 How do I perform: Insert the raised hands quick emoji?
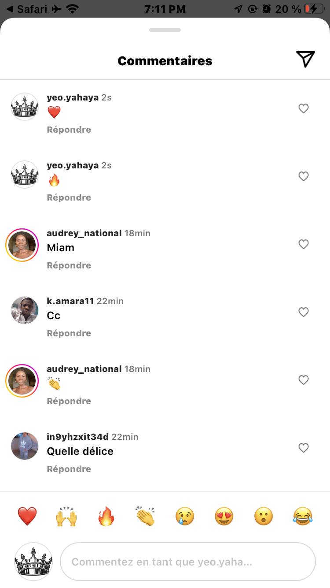click(66, 516)
